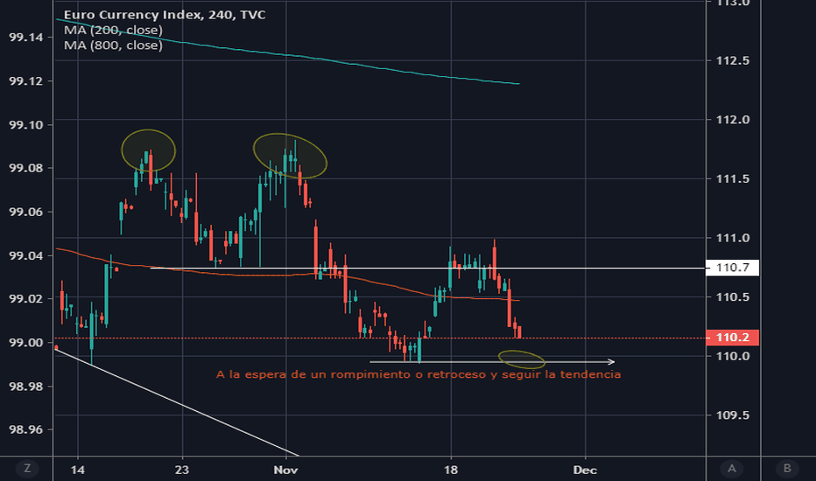Viewport: 816px width, 481px height.
Task: Toggle the B scale button
Action: pyautogui.click(x=787, y=469)
